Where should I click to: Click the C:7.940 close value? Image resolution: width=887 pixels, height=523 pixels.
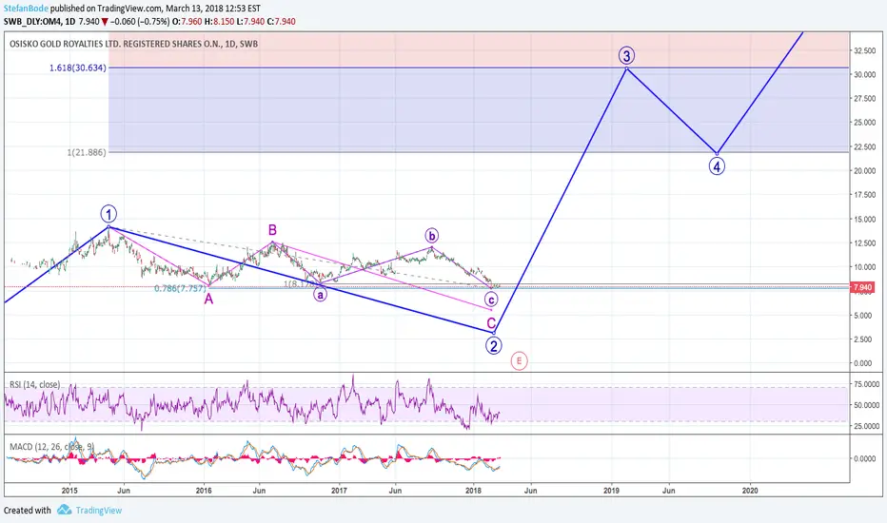tap(281, 22)
